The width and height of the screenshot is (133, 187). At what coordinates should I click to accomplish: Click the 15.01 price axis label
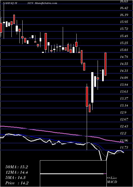pos(124,50)
